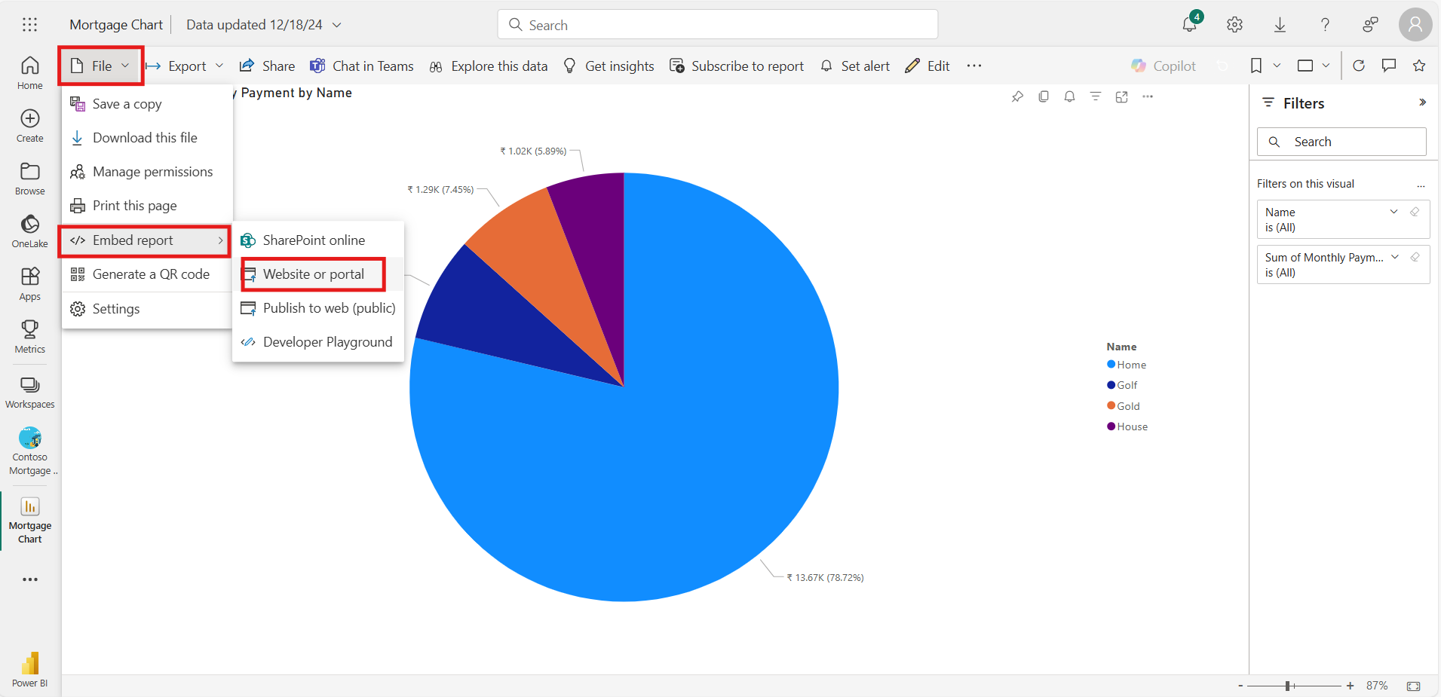Open the app launcher grid
This screenshot has width=1441, height=697.
(x=29, y=25)
